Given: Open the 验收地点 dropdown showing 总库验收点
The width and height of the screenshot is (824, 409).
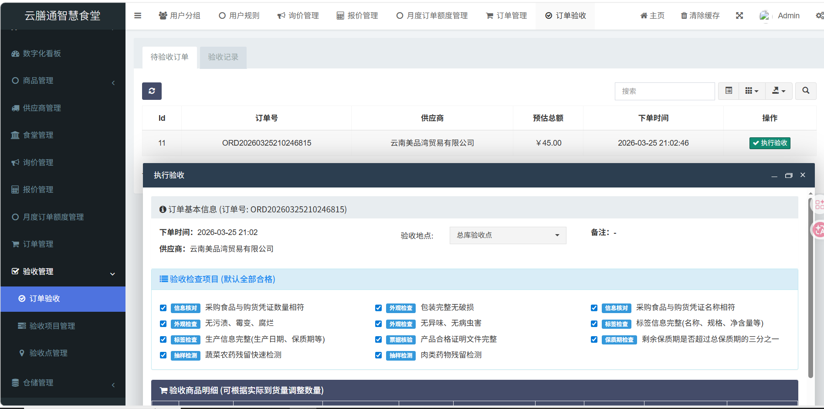Looking at the screenshot, I should click(x=508, y=235).
